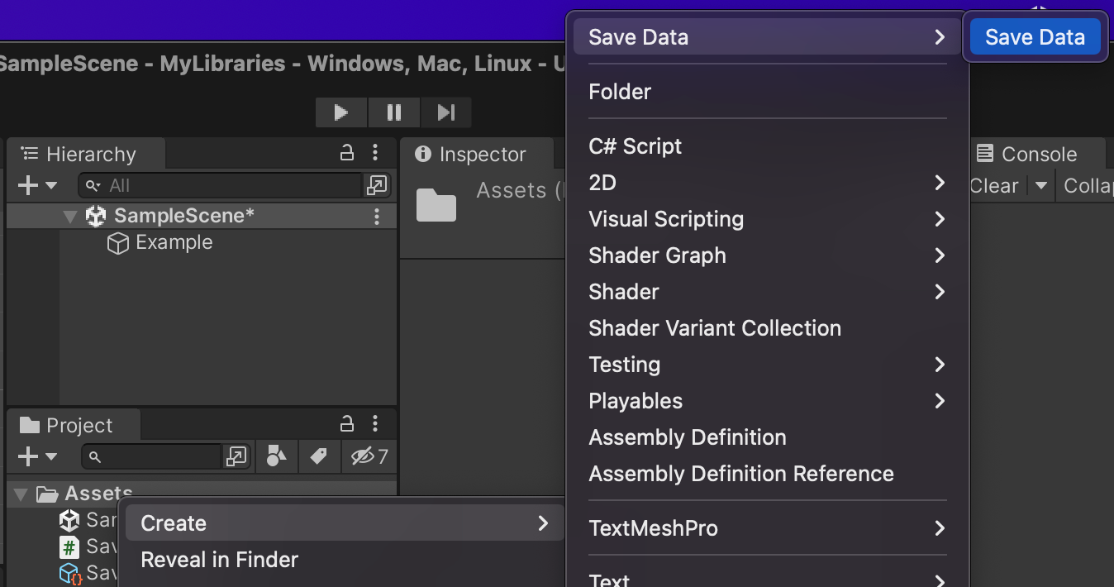This screenshot has width=1114, height=587.
Task: Collapse the SampleScene hierarchy disclosure triangle
Action: pyautogui.click(x=70, y=216)
